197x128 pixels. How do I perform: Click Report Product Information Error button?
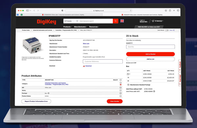(x=36, y=101)
